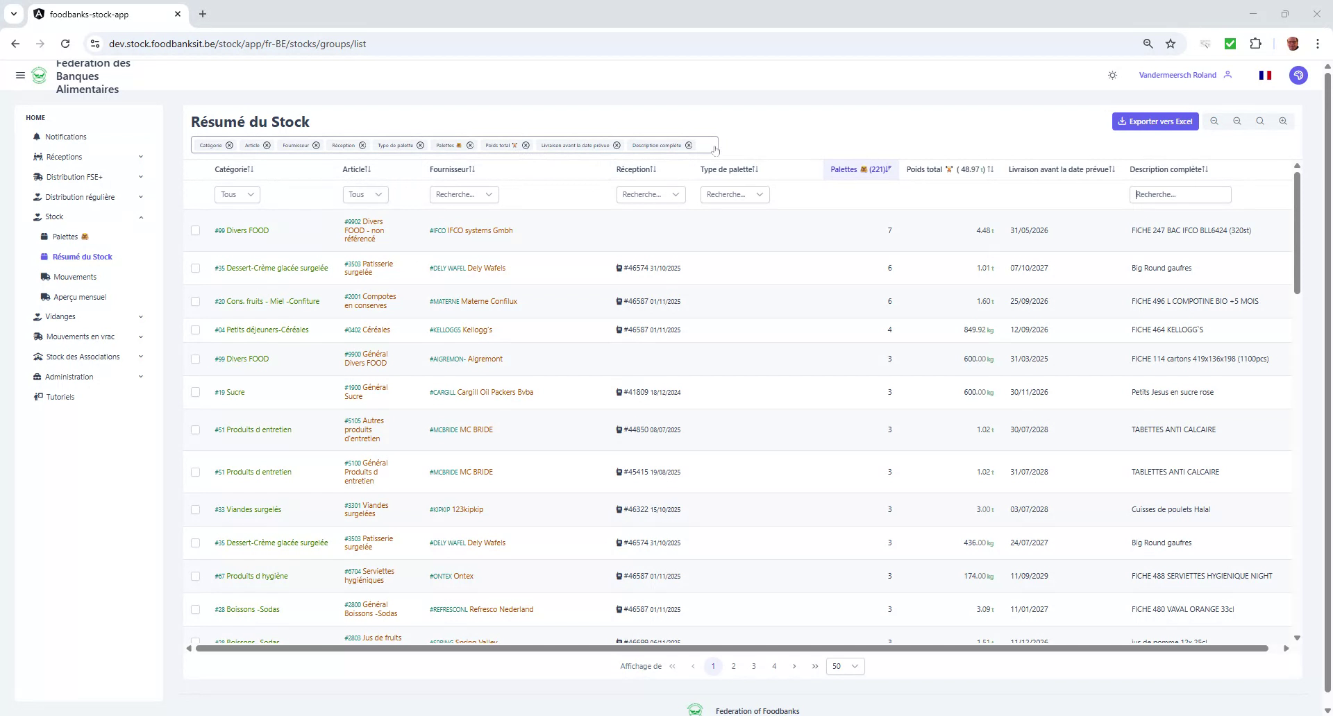Screen dimensions: 1333x716
Task: Select Mouvements in the Stock menu
Action: 74,276
